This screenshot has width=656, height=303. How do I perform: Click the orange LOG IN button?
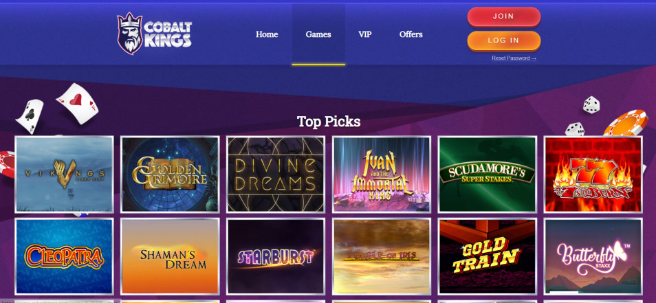pos(504,41)
